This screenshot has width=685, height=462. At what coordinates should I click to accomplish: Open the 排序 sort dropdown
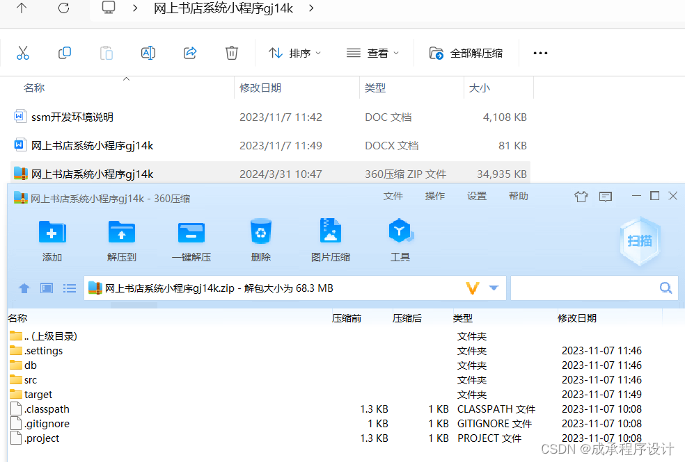tap(294, 53)
